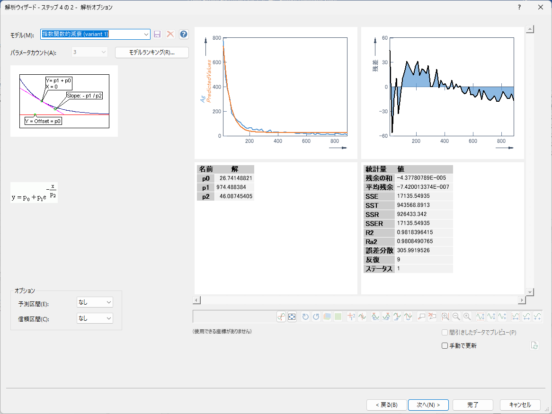This screenshot has height=414, width=552.
Task: Click the horizontal scrollbar right arrow
Action: point(522,300)
